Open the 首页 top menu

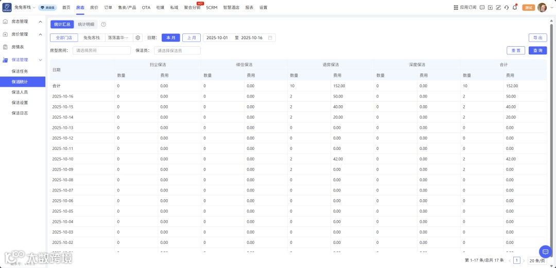tap(66, 7)
